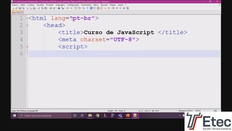
Task: Click the Notepad++ taskbar icon
Action: (x=135, y=115)
